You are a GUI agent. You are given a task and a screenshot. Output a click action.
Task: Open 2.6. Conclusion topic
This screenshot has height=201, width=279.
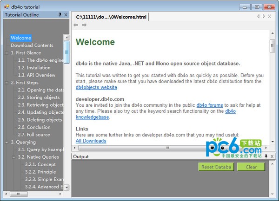[34, 127]
